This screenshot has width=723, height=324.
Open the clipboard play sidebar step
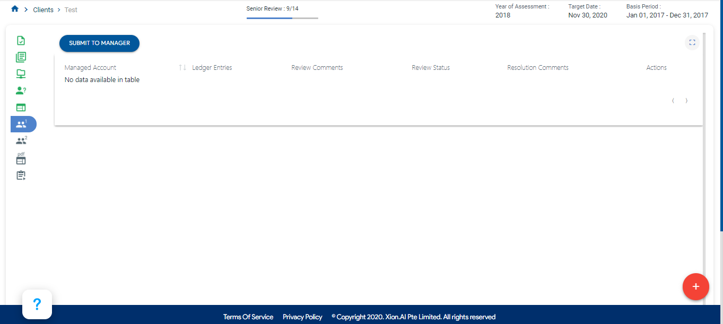[21, 176]
